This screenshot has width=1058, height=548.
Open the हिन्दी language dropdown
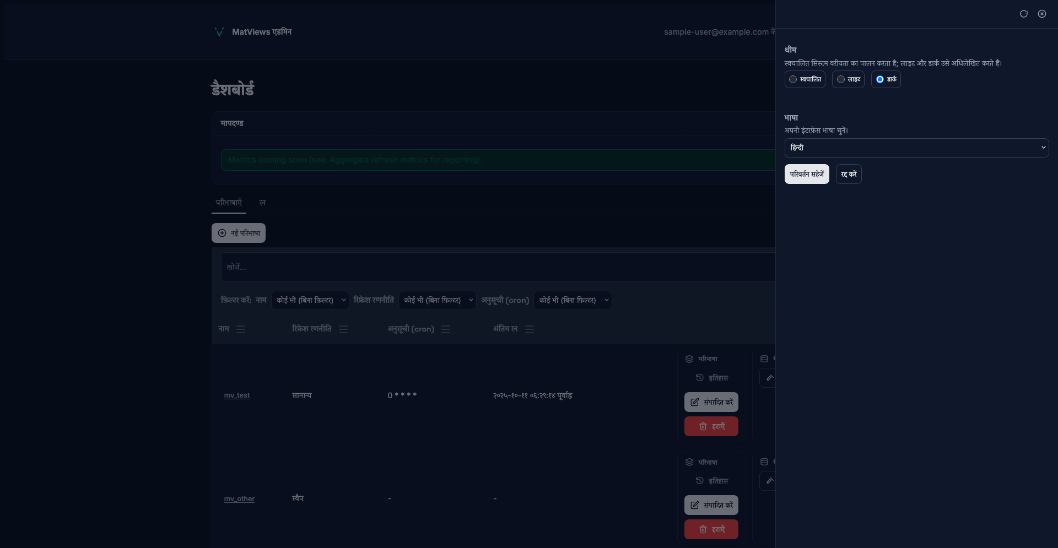pos(916,148)
